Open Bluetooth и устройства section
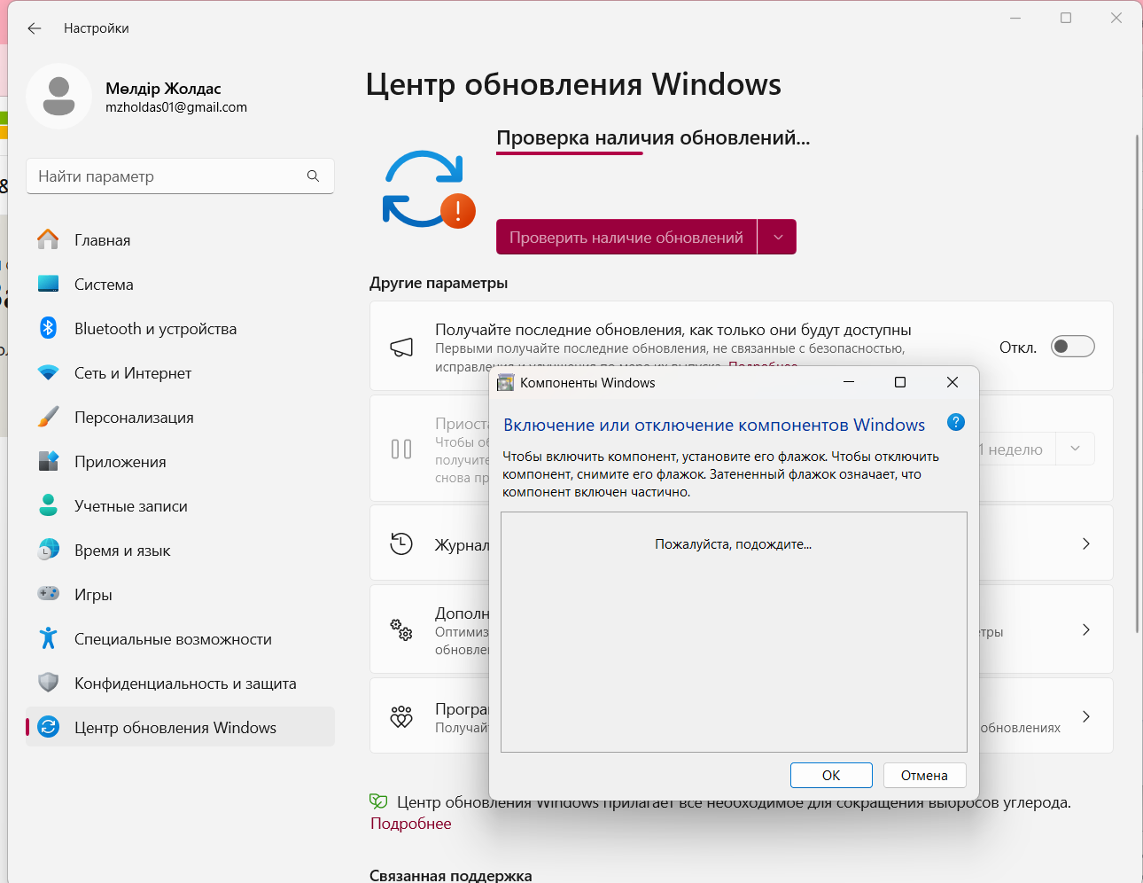Image resolution: width=1143 pixels, height=883 pixels. [181, 329]
